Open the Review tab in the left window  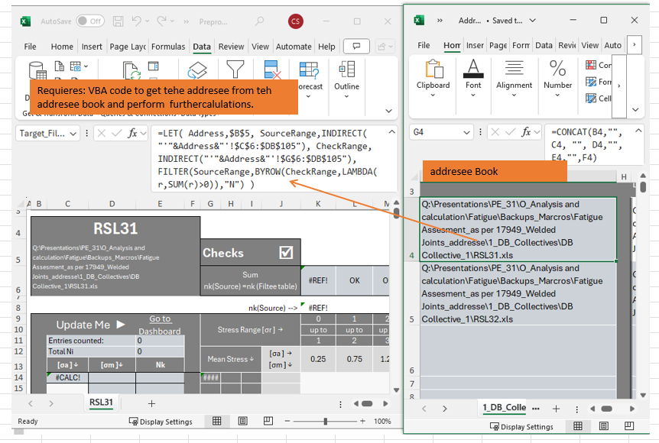pyautogui.click(x=231, y=47)
